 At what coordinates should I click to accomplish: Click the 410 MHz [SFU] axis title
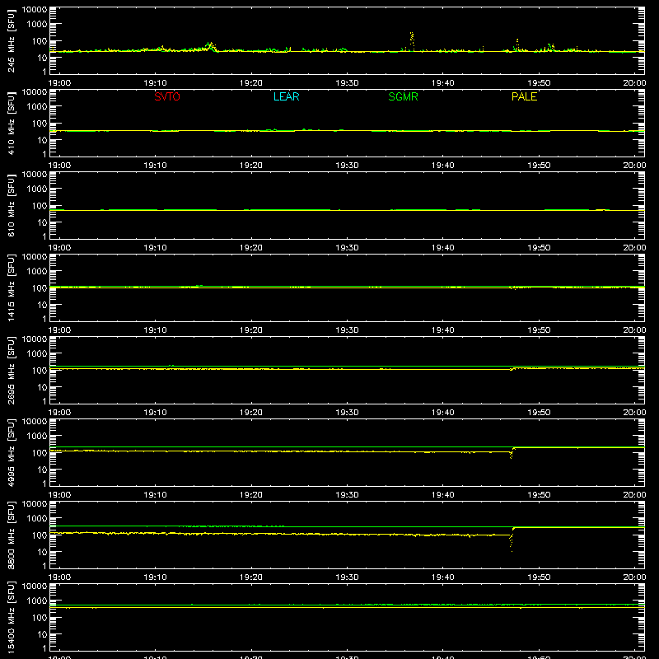(12, 123)
